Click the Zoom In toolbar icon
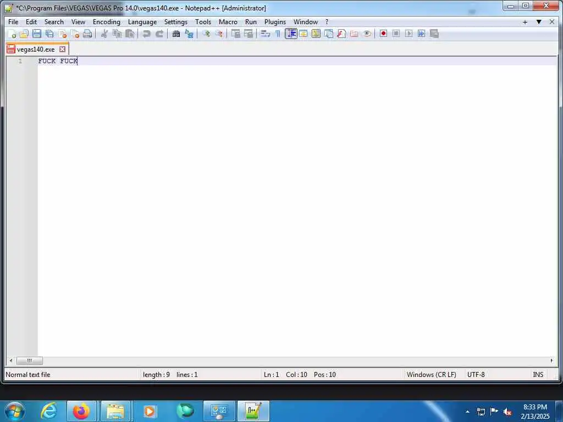Screen dimensions: 563x422 point(206,34)
